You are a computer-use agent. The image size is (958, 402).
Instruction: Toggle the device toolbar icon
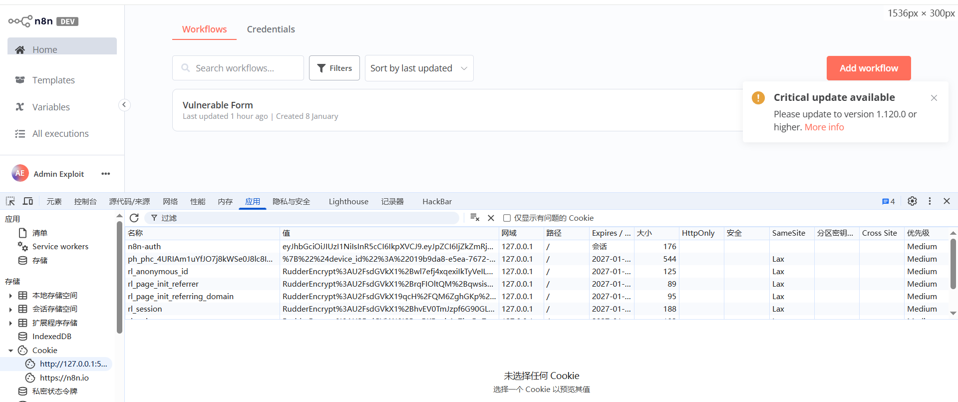[28, 201]
